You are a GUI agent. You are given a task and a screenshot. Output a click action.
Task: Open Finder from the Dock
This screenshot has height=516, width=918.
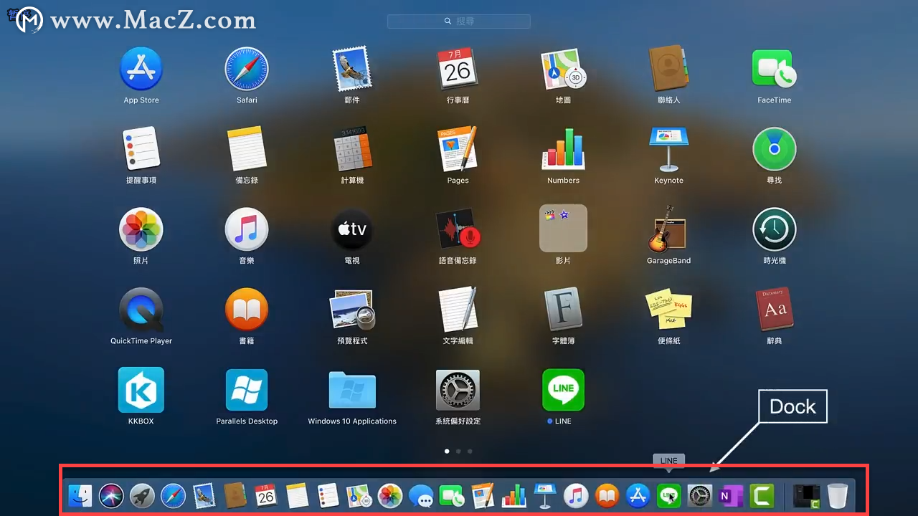coord(80,496)
